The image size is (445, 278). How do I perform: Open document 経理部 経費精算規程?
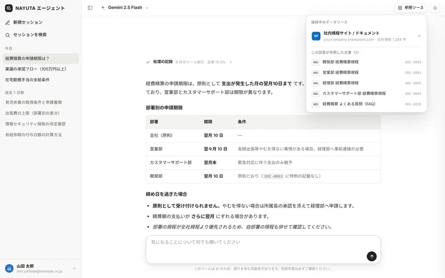tap(367, 83)
